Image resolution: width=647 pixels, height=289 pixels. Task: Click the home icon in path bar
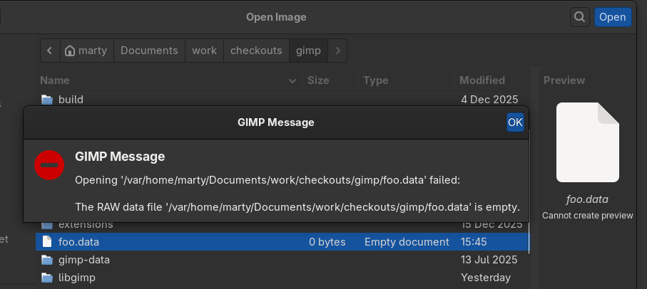[x=70, y=51]
